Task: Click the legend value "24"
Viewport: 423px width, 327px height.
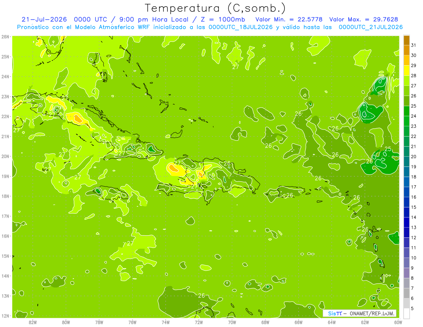Action: [x=413, y=116]
